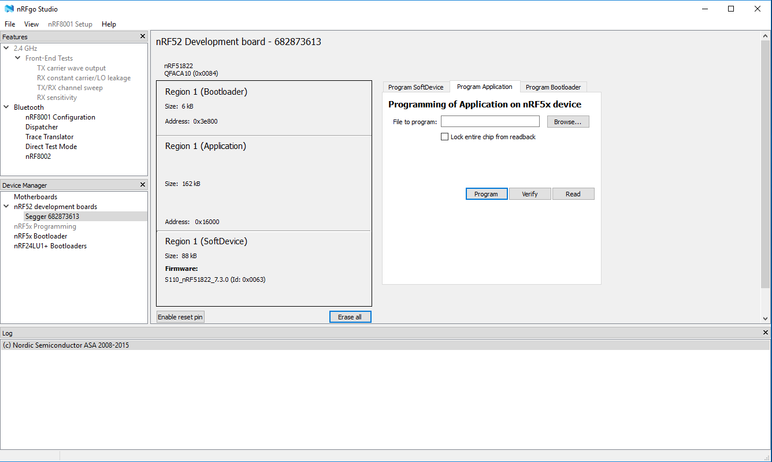Close the Log panel
Image resolution: width=772 pixels, height=462 pixels.
point(766,333)
